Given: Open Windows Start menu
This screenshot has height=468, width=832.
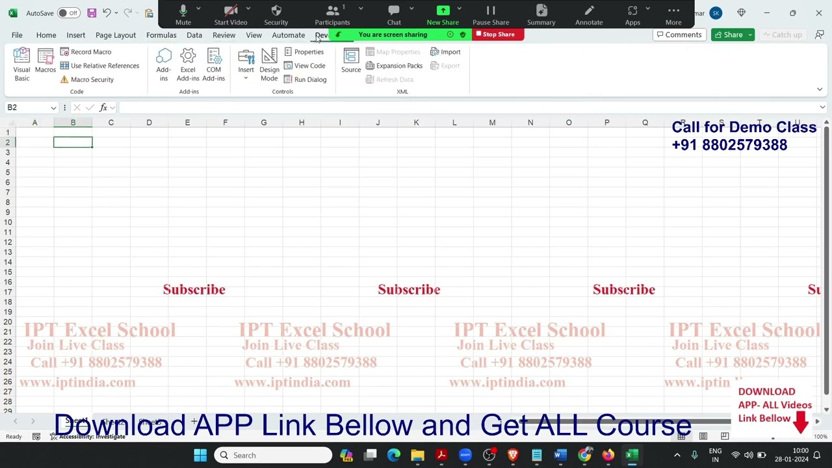Looking at the screenshot, I should pyautogui.click(x=200, y=455).
